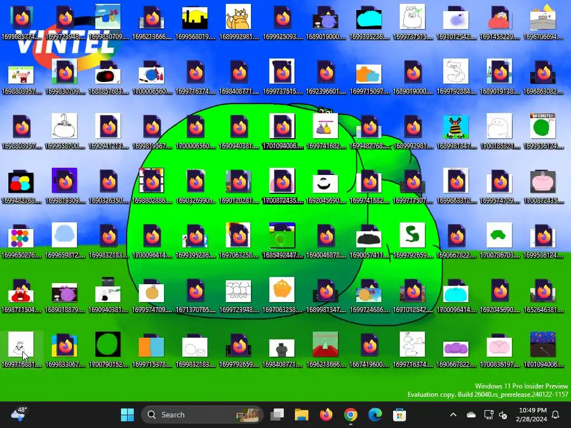
Task: Select the yellow skyline file 1699568019
Action: (195, 22)
